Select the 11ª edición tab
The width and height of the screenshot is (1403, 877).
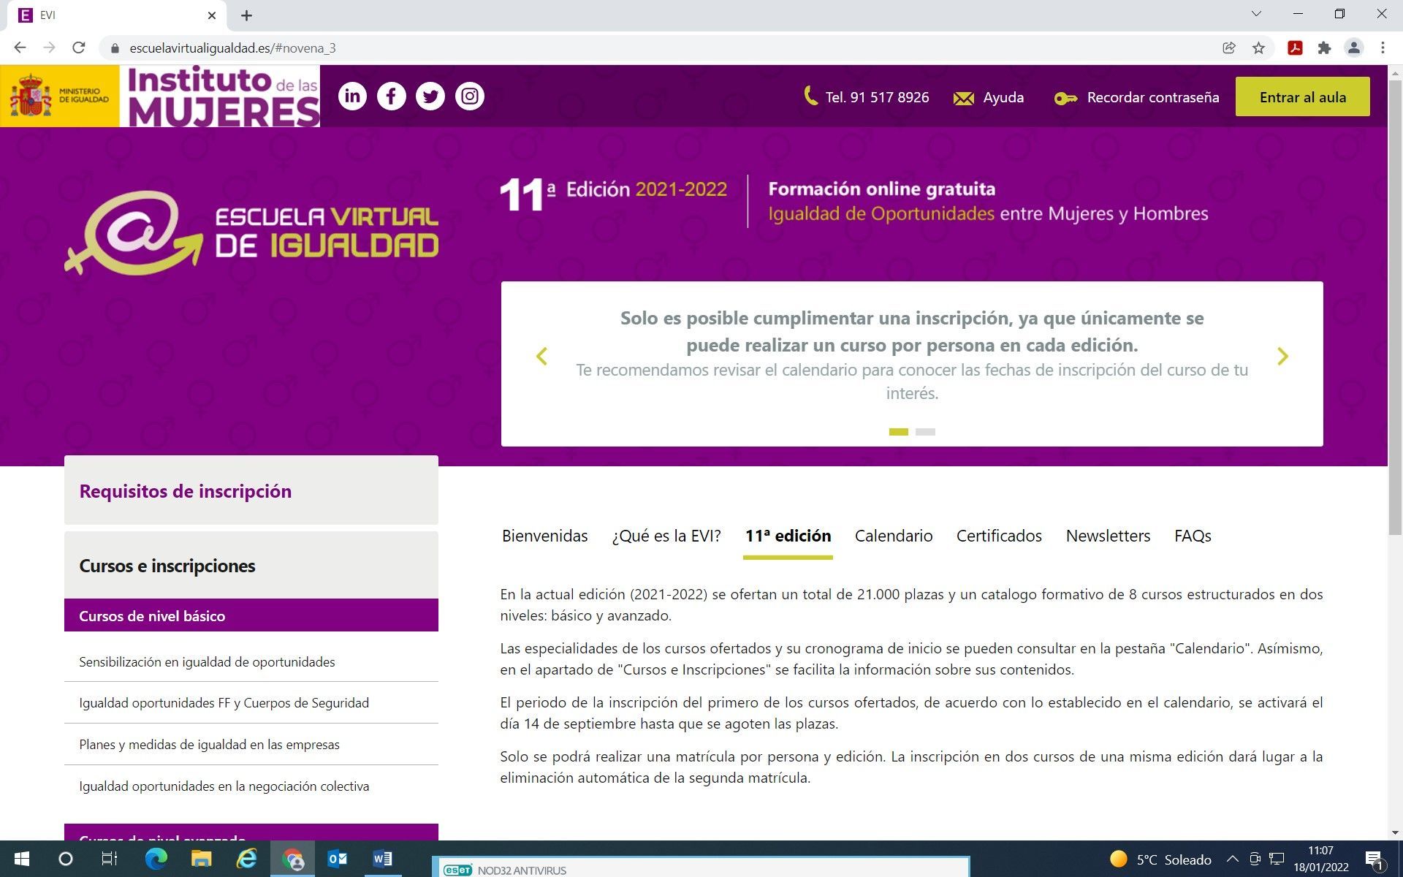pos(788,536)
